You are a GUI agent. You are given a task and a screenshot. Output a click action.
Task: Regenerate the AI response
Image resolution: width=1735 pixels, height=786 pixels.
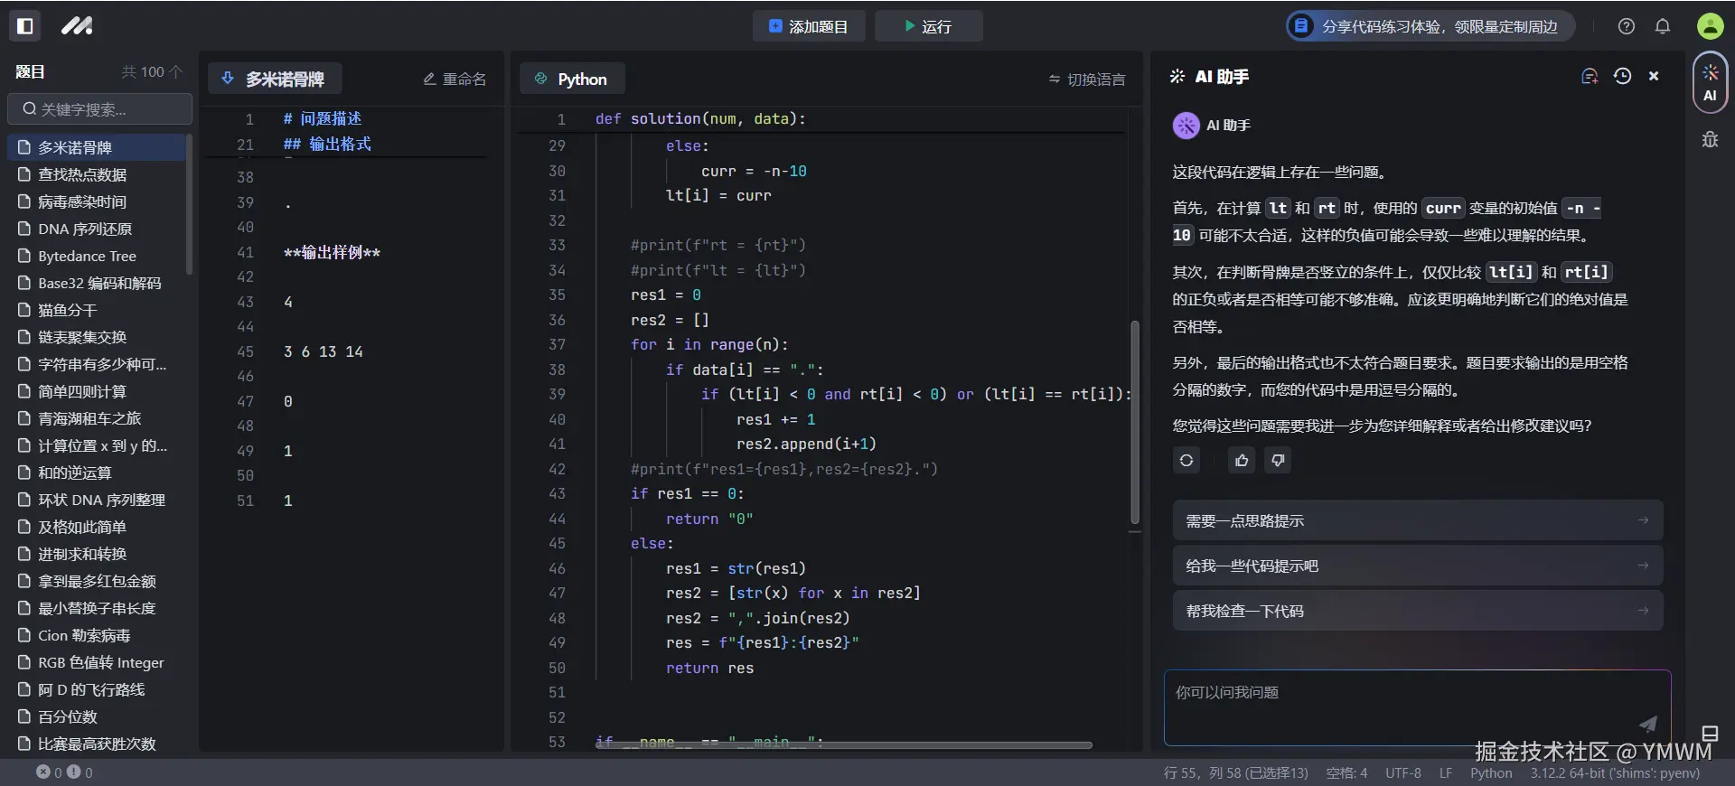tap(1186, 461)
